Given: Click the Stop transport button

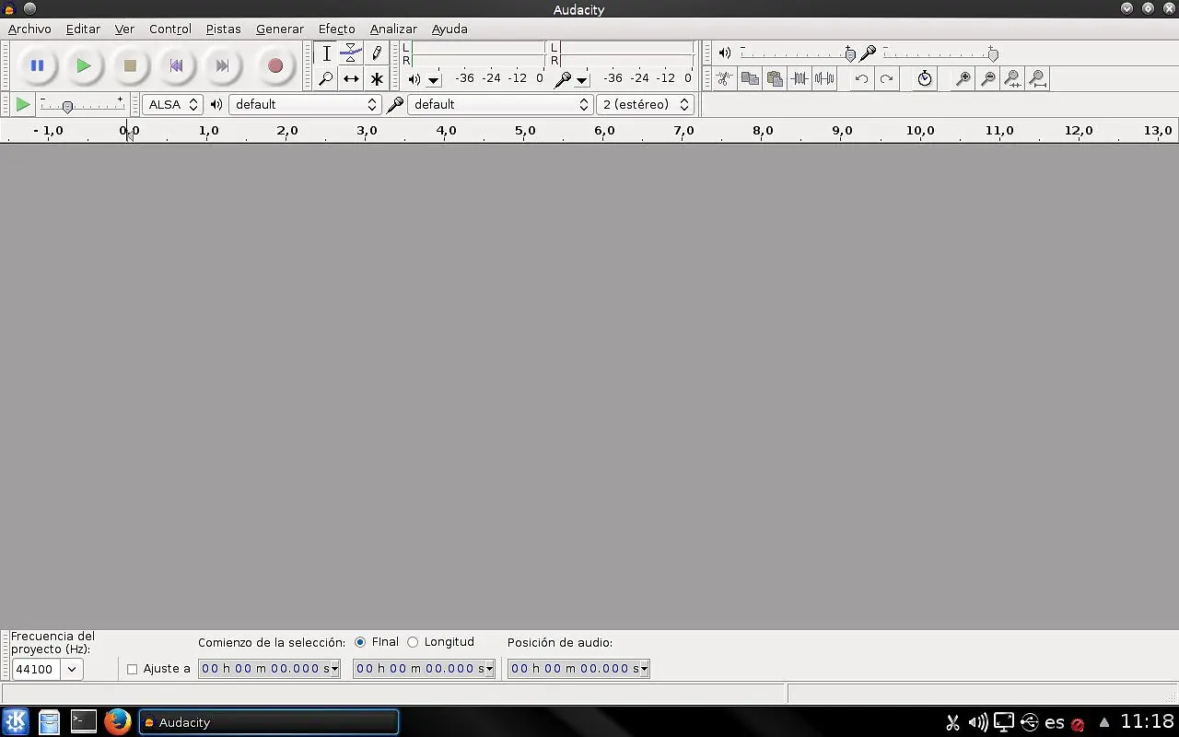Looking at the screenshot, I should click(x=130, y=65).
